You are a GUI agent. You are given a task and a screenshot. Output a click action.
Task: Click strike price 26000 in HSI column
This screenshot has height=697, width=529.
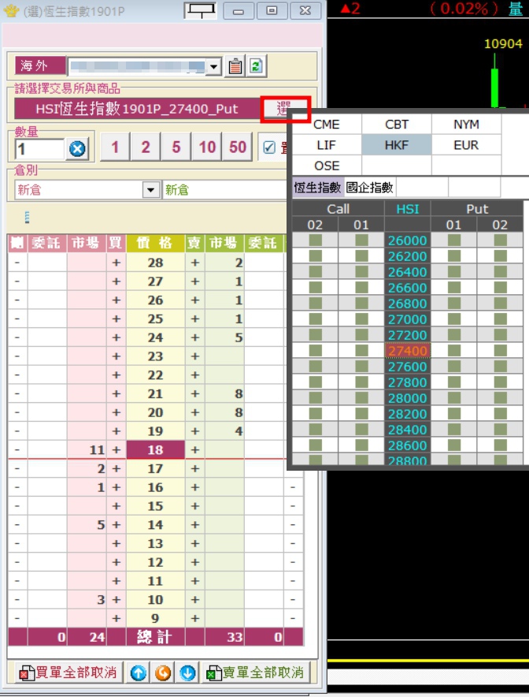tap(408, 240)
